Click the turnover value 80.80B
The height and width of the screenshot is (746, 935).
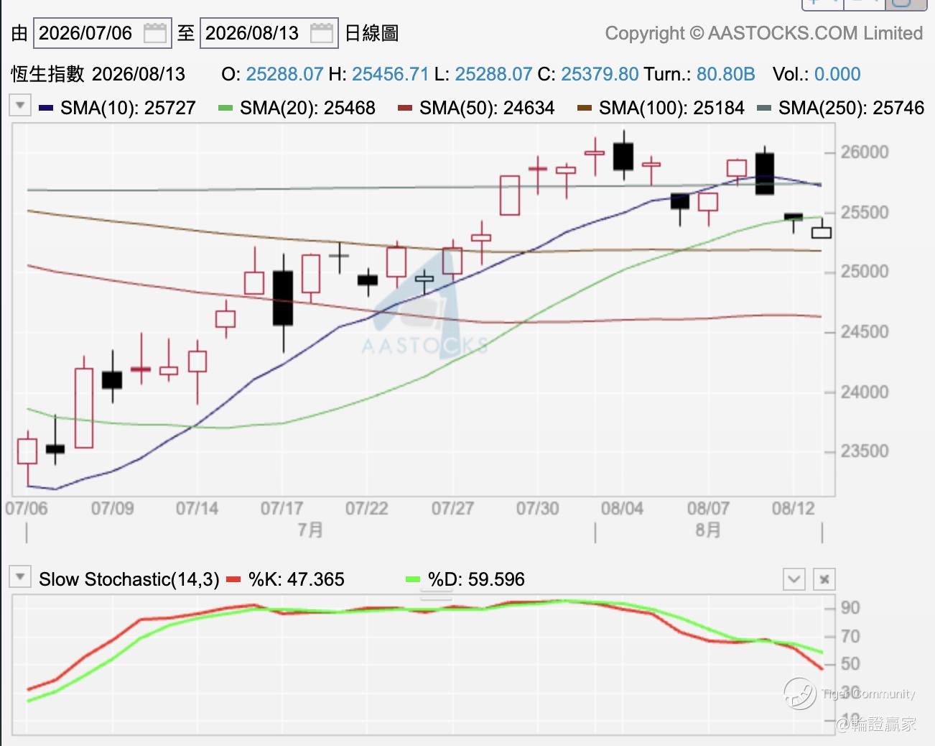tap(726, 74)
